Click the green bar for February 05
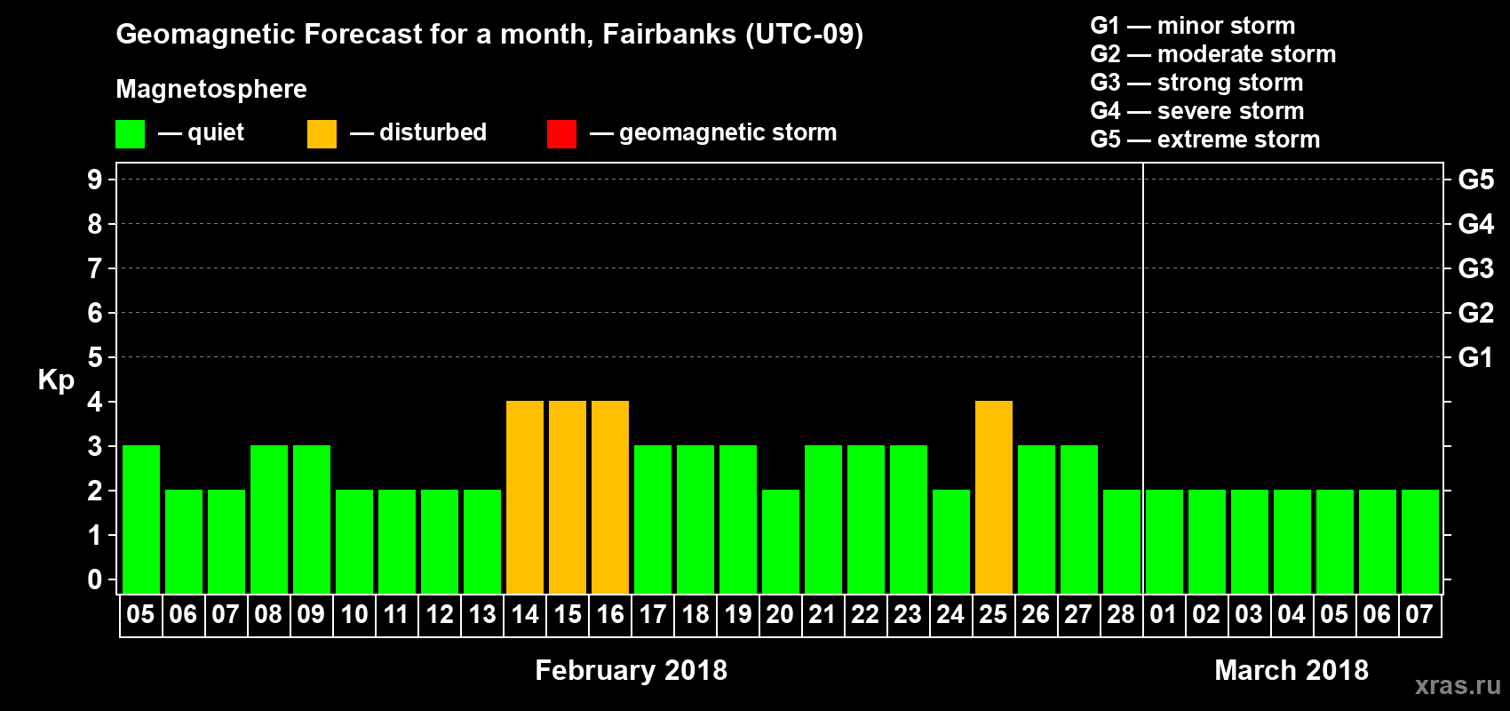Screen dimensions: 1510x711 click(141, 519)
